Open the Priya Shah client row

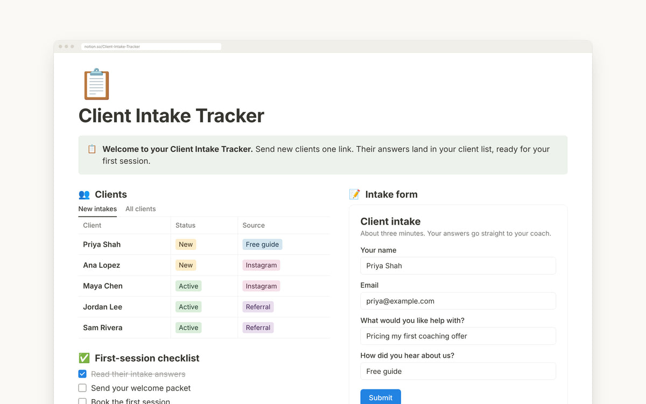[204, 245]
